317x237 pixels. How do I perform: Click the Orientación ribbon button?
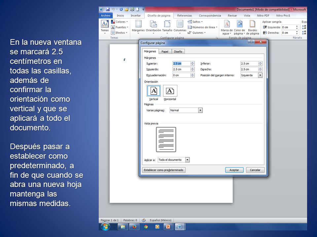pos(154,27)
